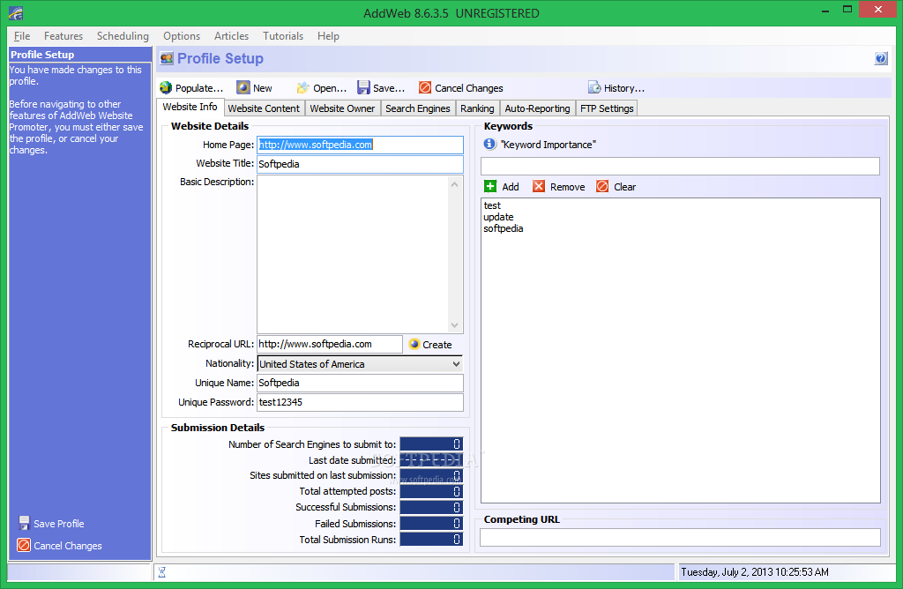Image resolution: width=903 pixels, height=589 pixels.
Task: Open the Articles menu
Action: pos(232,35)
